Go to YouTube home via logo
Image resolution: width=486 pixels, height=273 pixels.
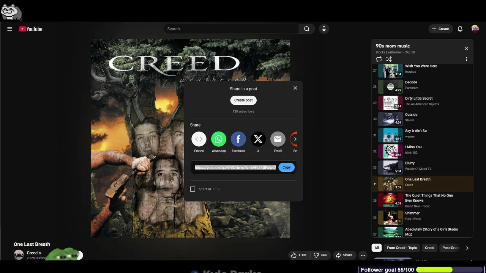pyautogui.click(x=30, y=29)
